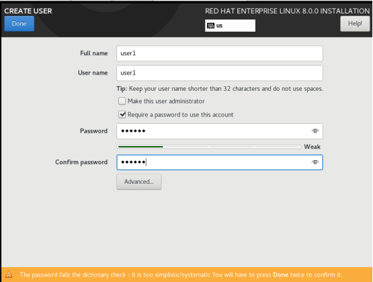Viewport: 373px width, 282px height.
Task: Enable Make this user administrator checkbox
Action: pos(122,101)
